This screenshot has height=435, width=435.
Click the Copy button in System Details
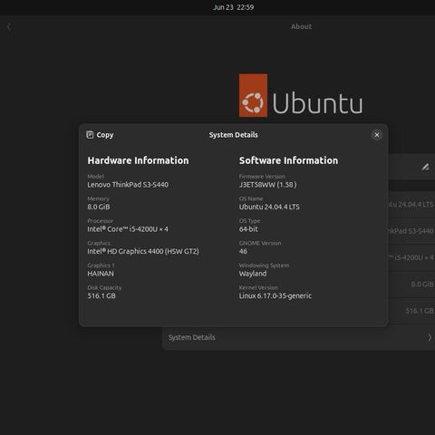100,135
